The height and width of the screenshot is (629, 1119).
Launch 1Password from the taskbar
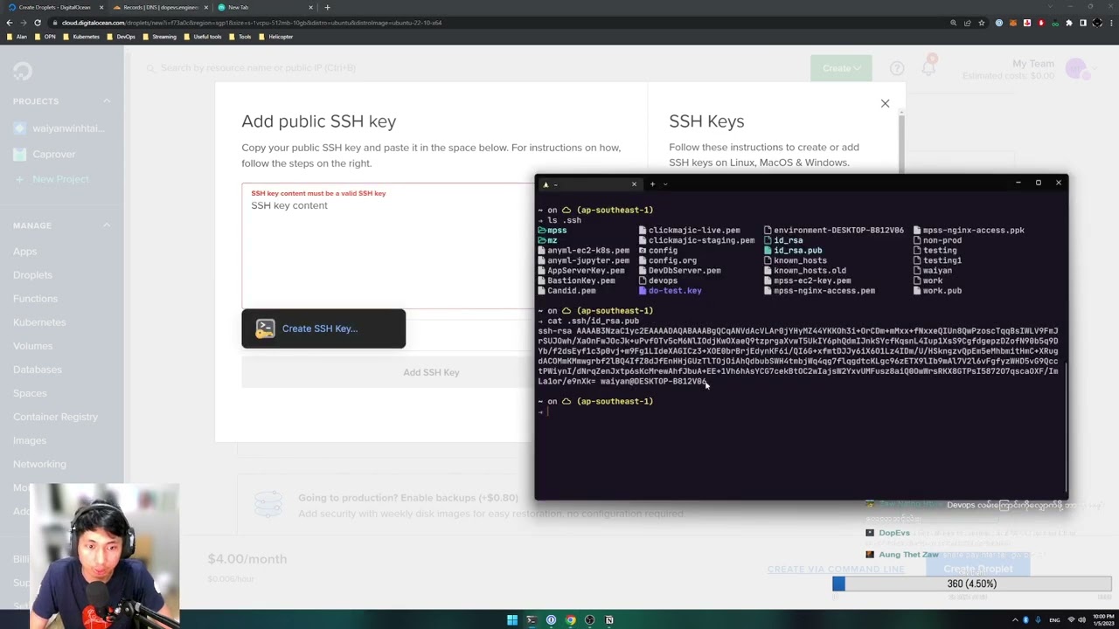click(551, 620)
